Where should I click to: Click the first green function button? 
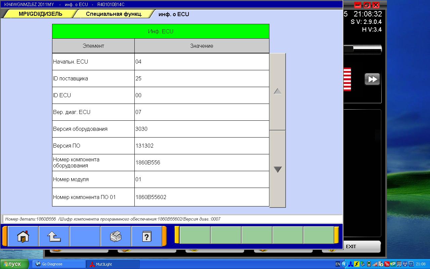[195, 235]
